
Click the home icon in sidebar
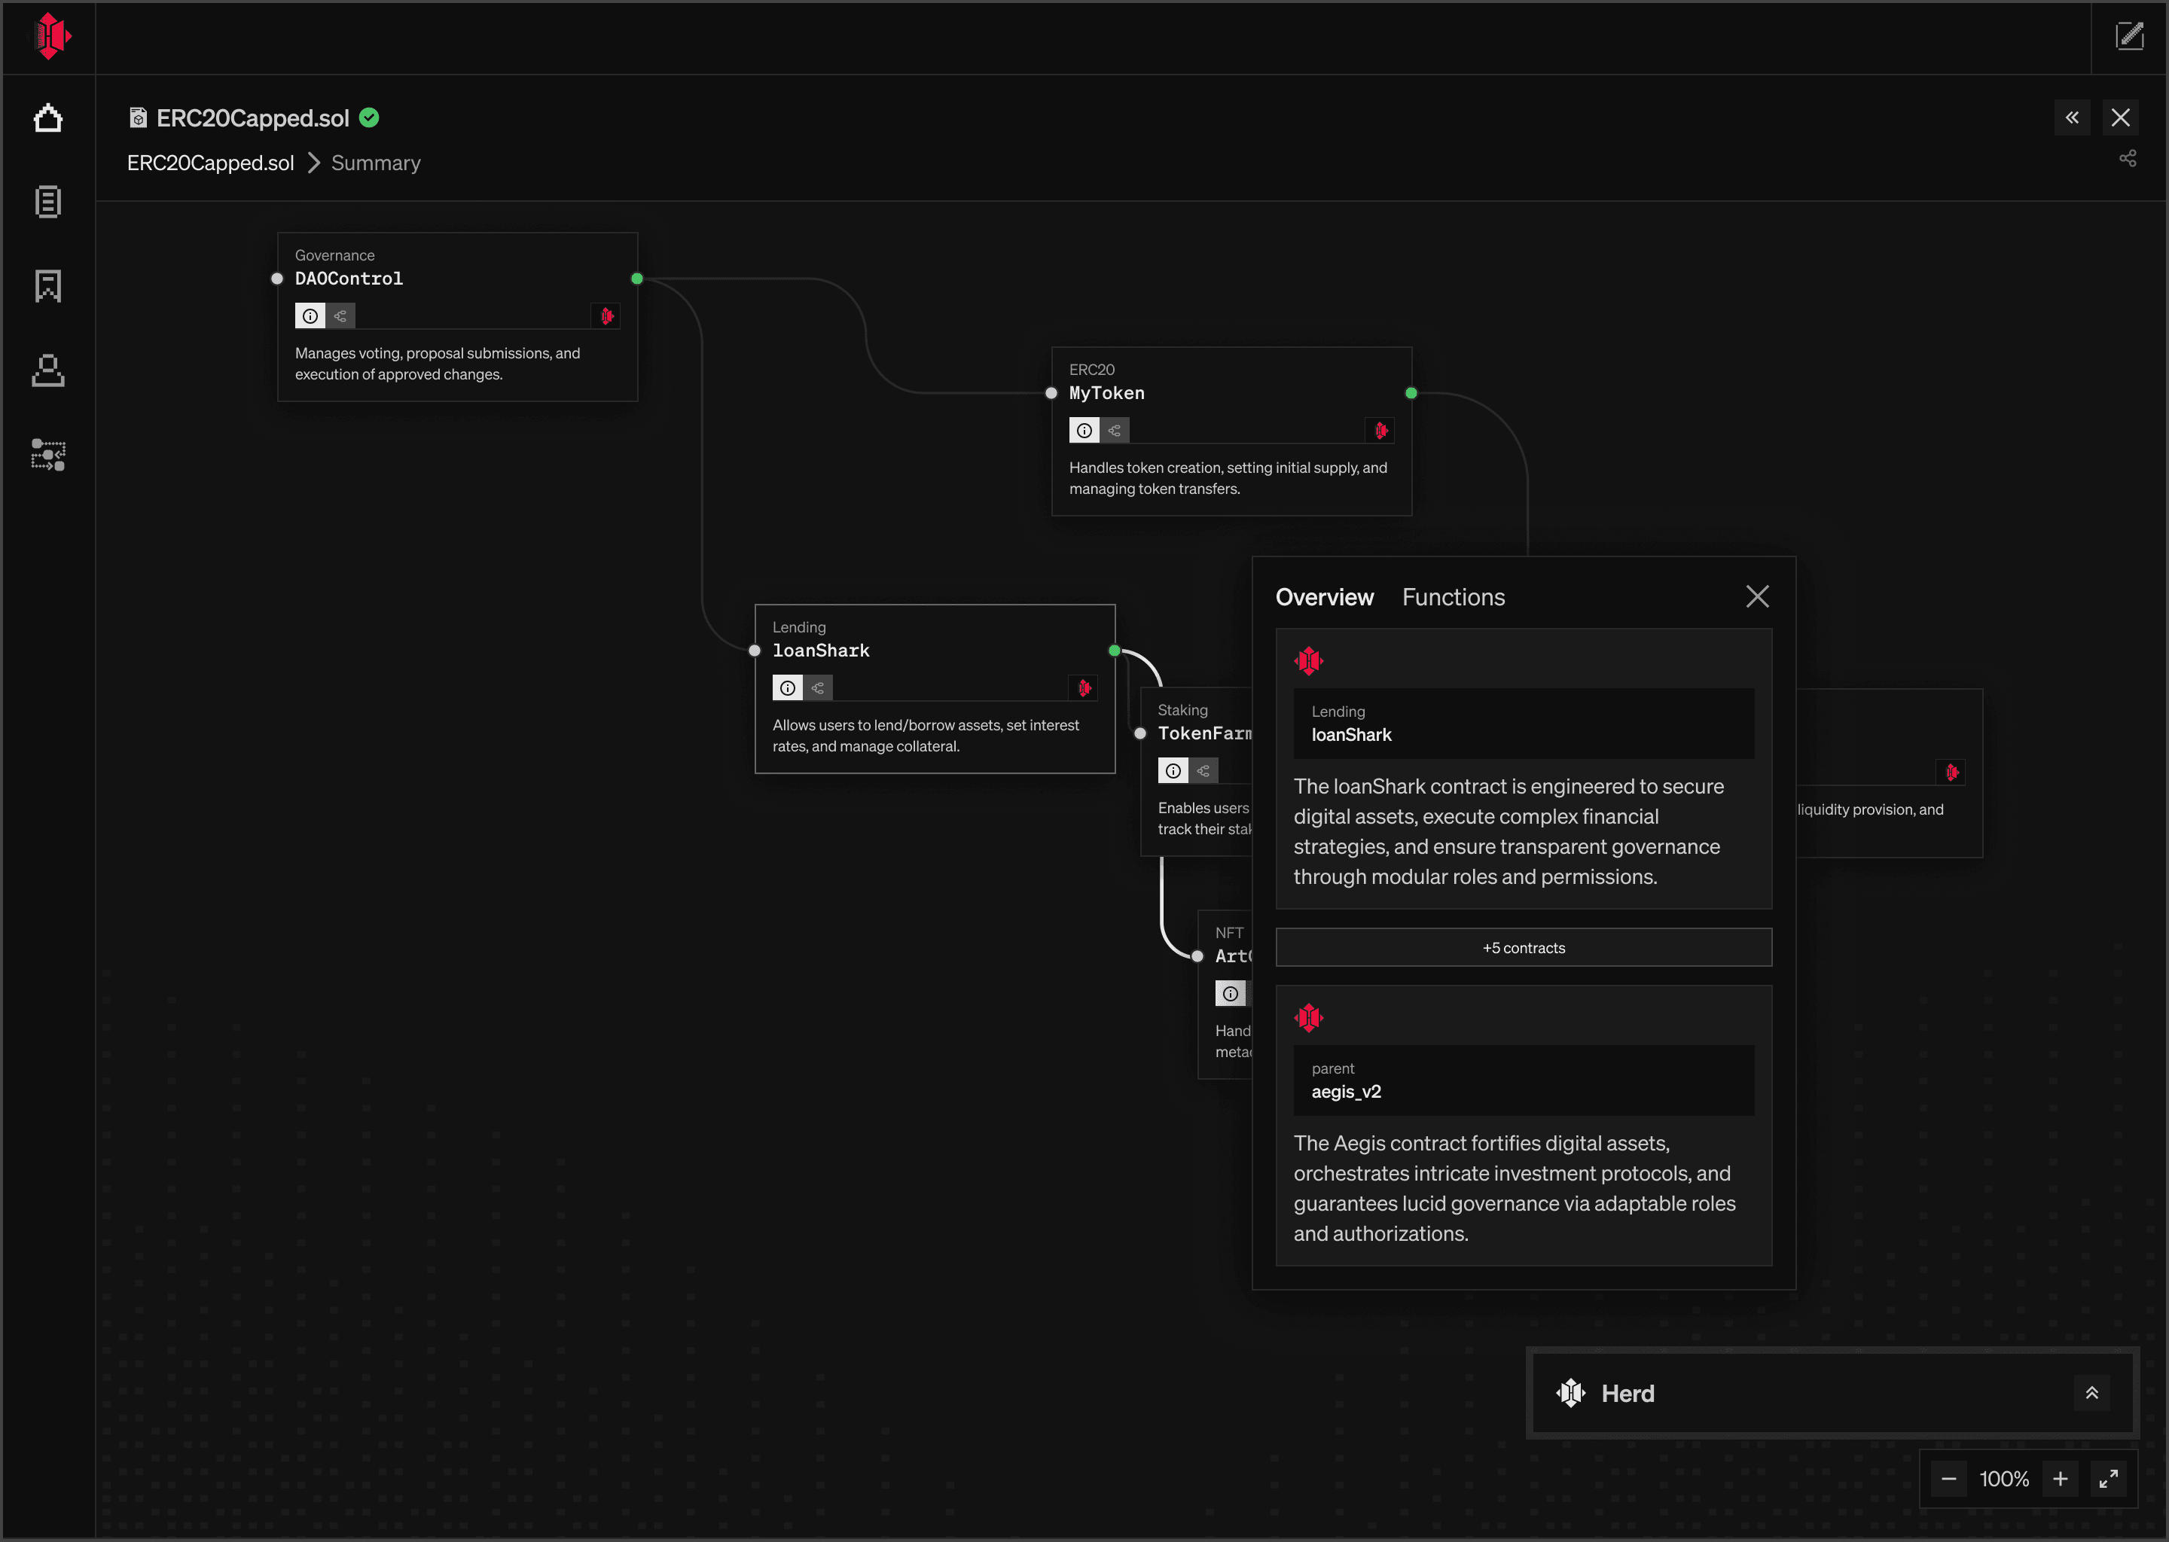[x=47, y=119]
